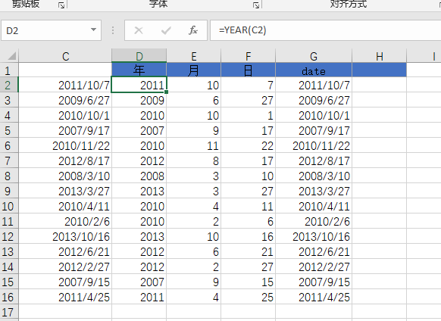Select cell F4 with day 1
Image resolution: width=441 pixels, height=321 pixels.
click(x=248, y=115)
